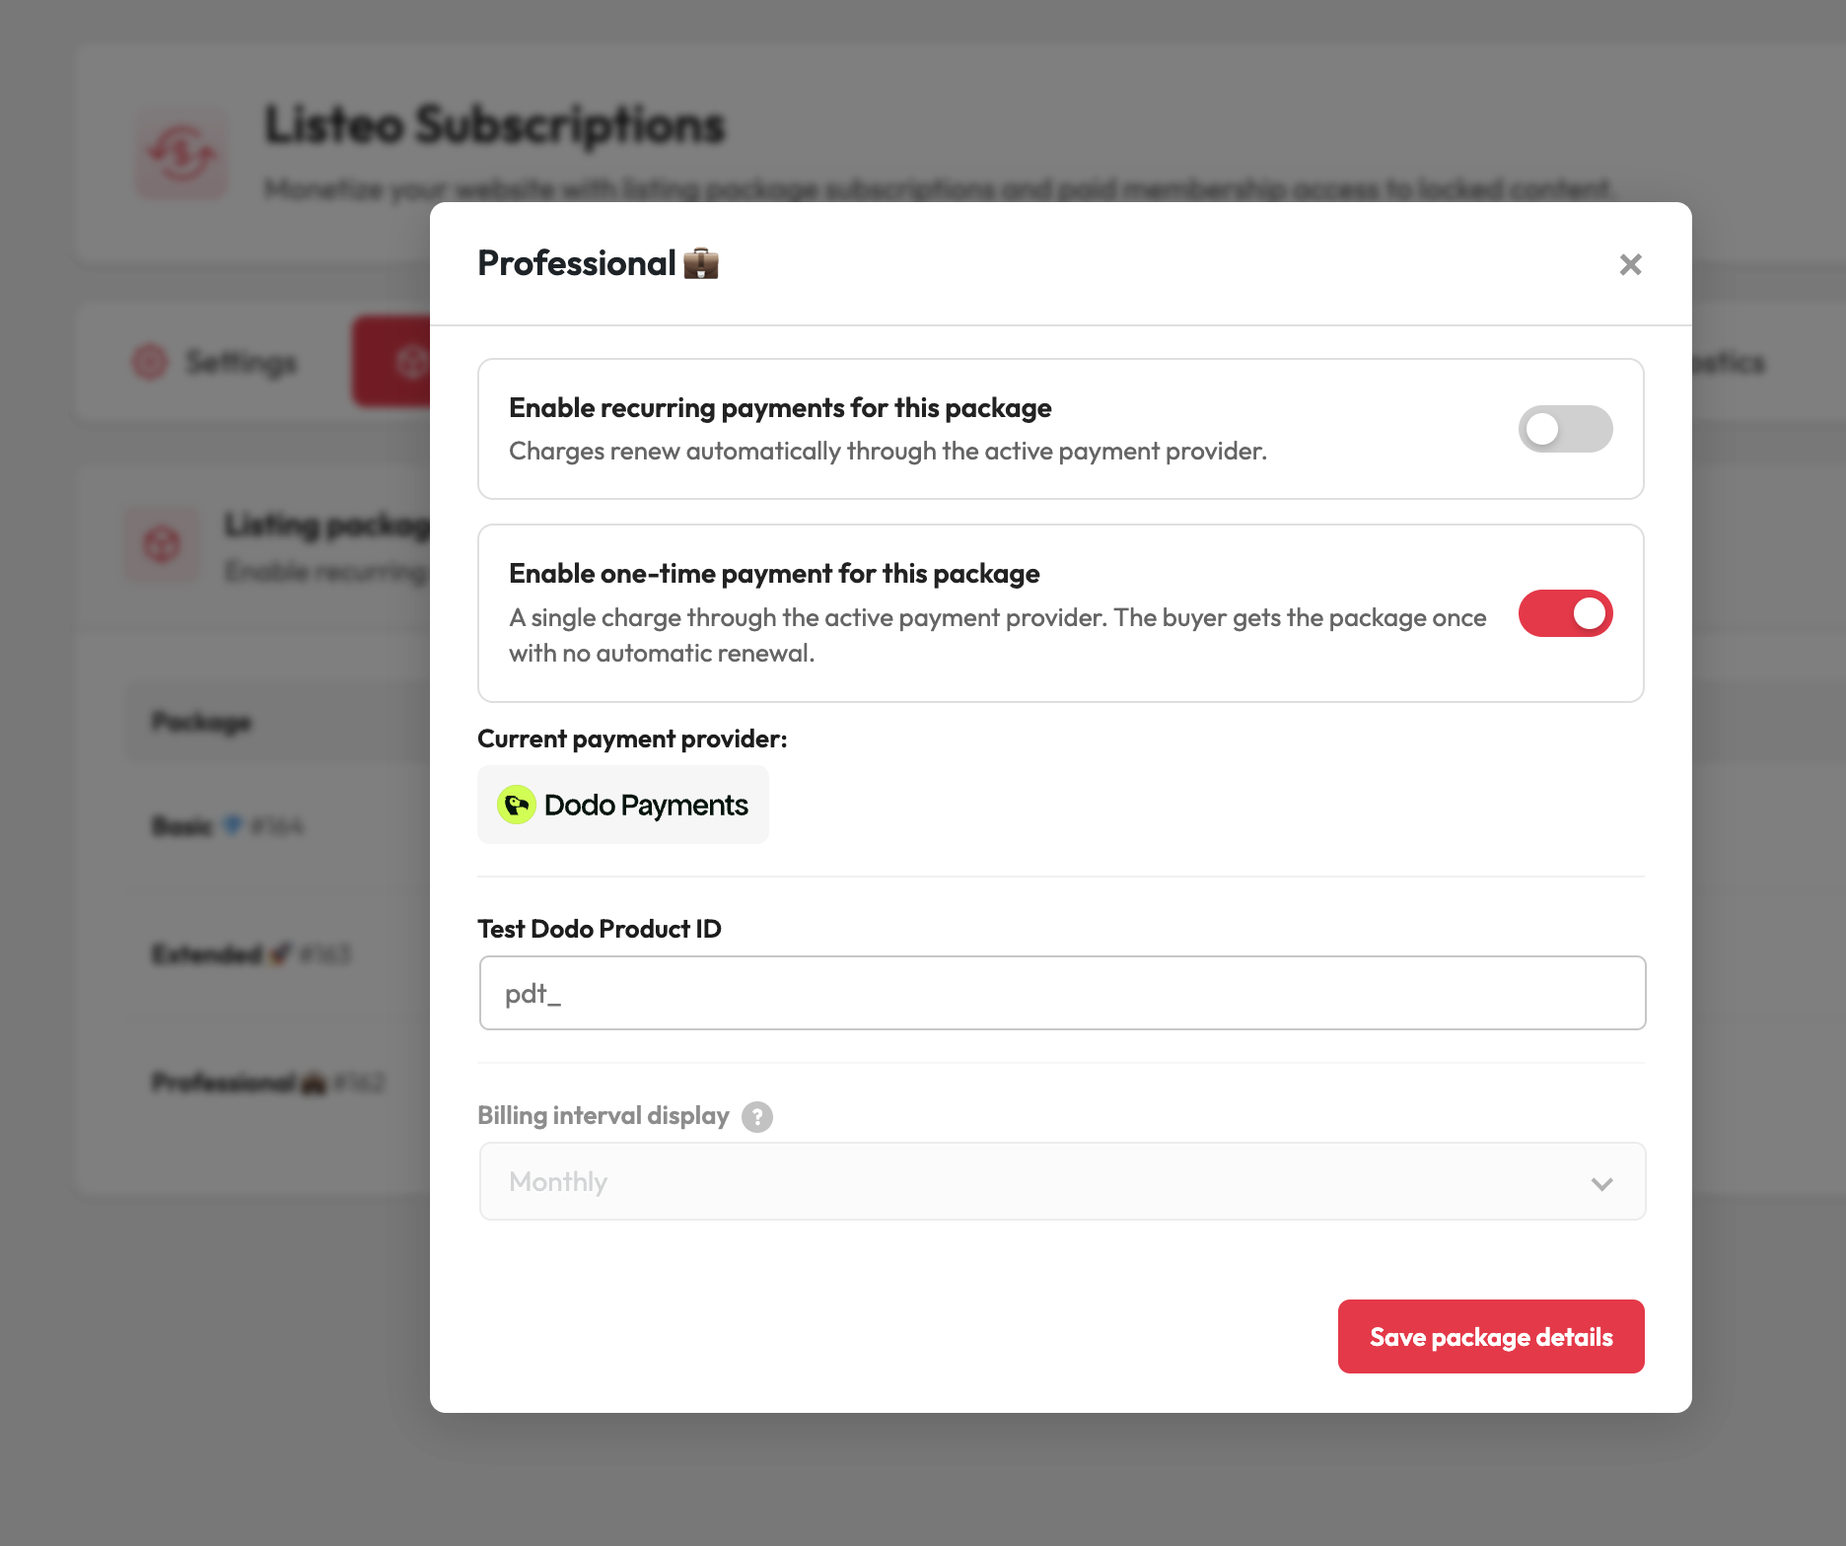Close the Professional package dialog
Screen dimensions: 1846x1546
1630,264
